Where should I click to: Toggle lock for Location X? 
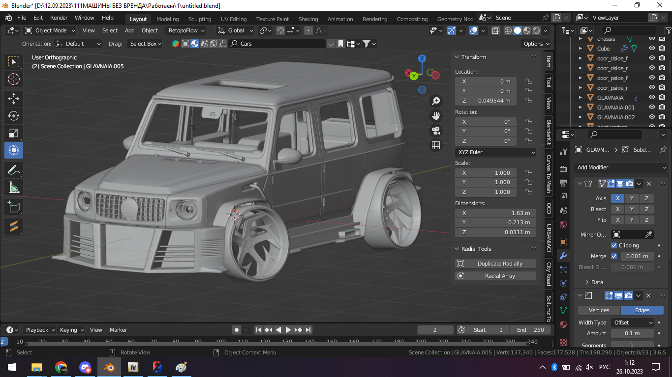tap(529, 81)
